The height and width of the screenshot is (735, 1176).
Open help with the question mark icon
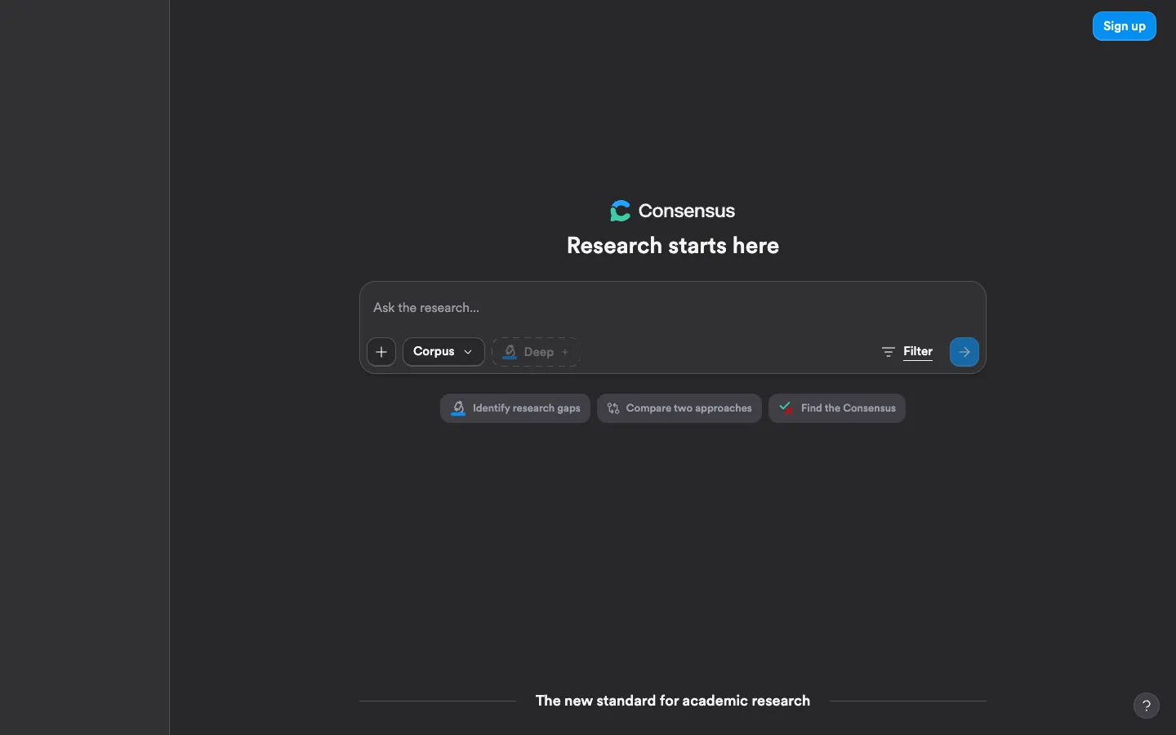pyautogui.click(x=1147, y=706)
